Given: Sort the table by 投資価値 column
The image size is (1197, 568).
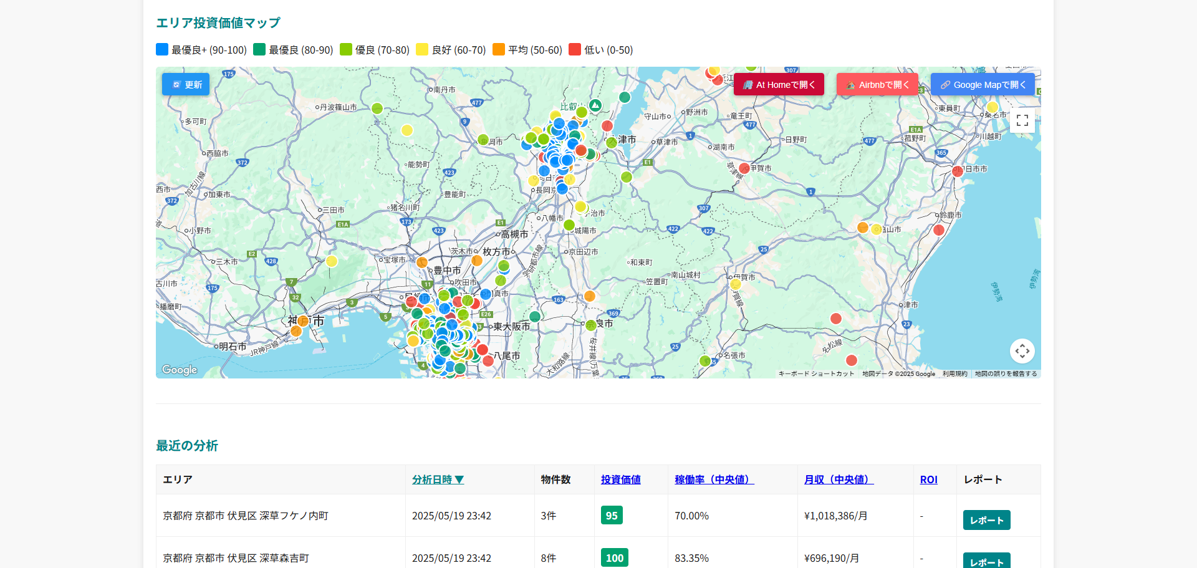Looking at the screenshot, I should 620,479.
